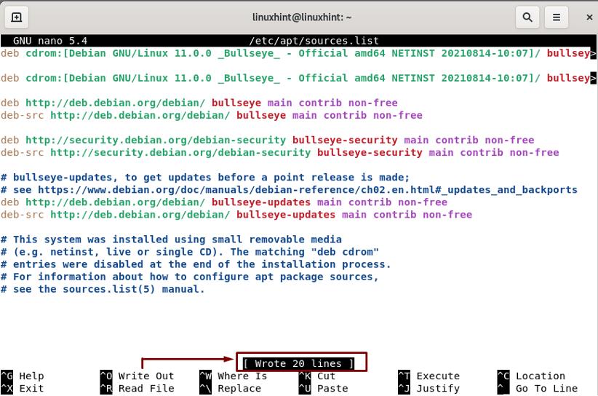This screenshot has height=396, width=598.
Task: Close the terminal window with X
Action: tap(589, 17)
